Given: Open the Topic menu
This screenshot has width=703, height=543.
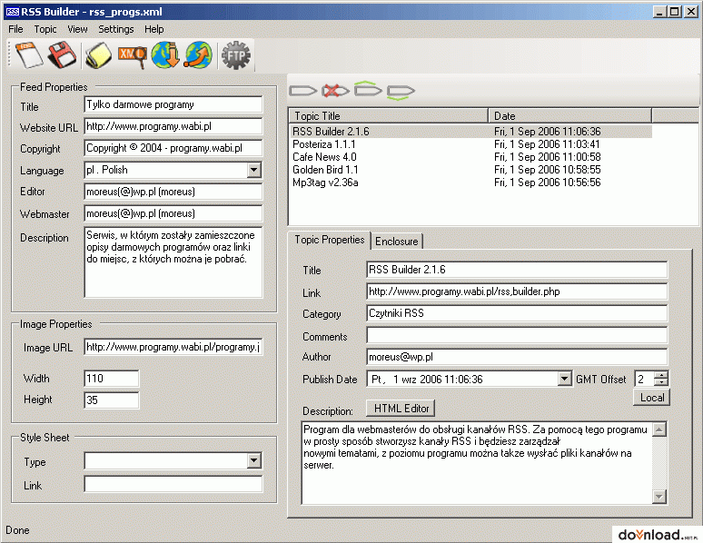Looking at the screenshot, I should (x=45, y=29).
